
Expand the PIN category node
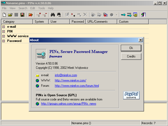(4, 31)
